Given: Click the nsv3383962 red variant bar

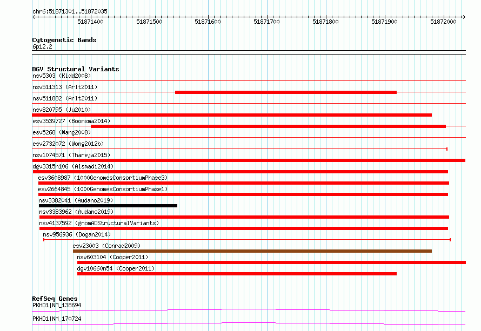Looking at the screenshot, I should [244, 217].
